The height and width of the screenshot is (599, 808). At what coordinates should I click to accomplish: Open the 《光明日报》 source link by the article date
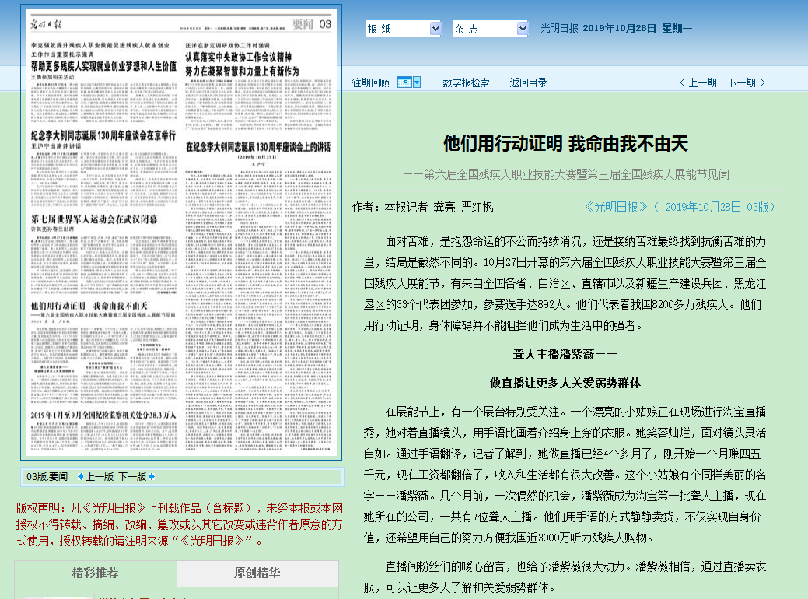(x=616, y=207)
